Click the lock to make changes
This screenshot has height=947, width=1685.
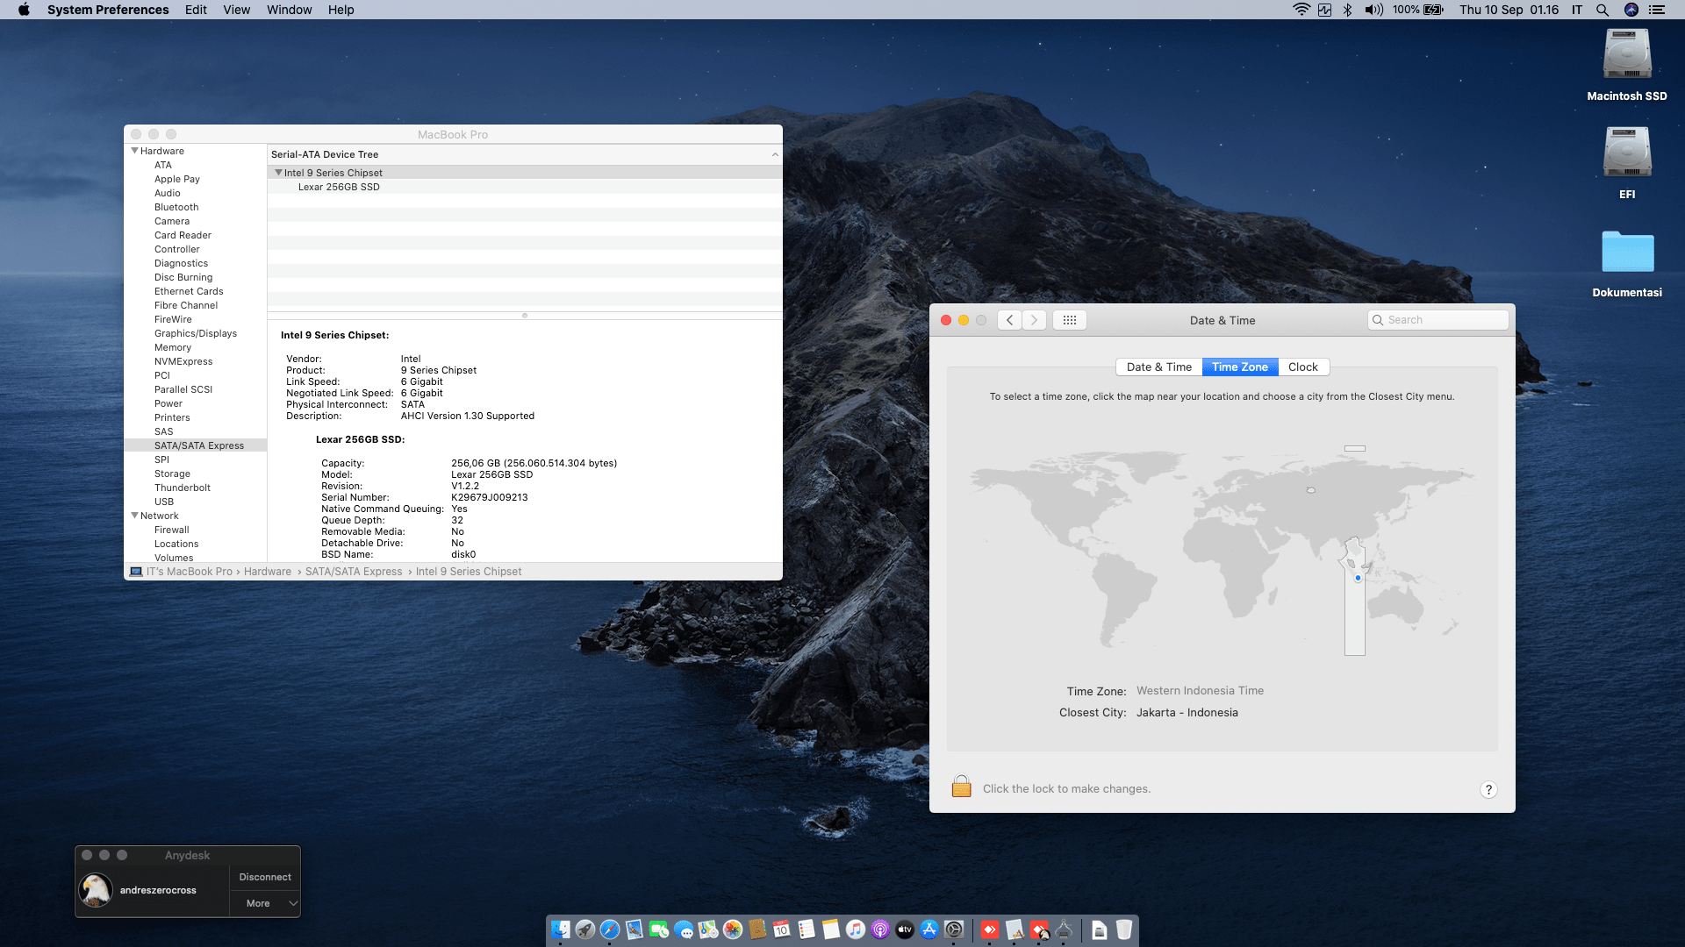pyautogui.click(x=961, y=786)
